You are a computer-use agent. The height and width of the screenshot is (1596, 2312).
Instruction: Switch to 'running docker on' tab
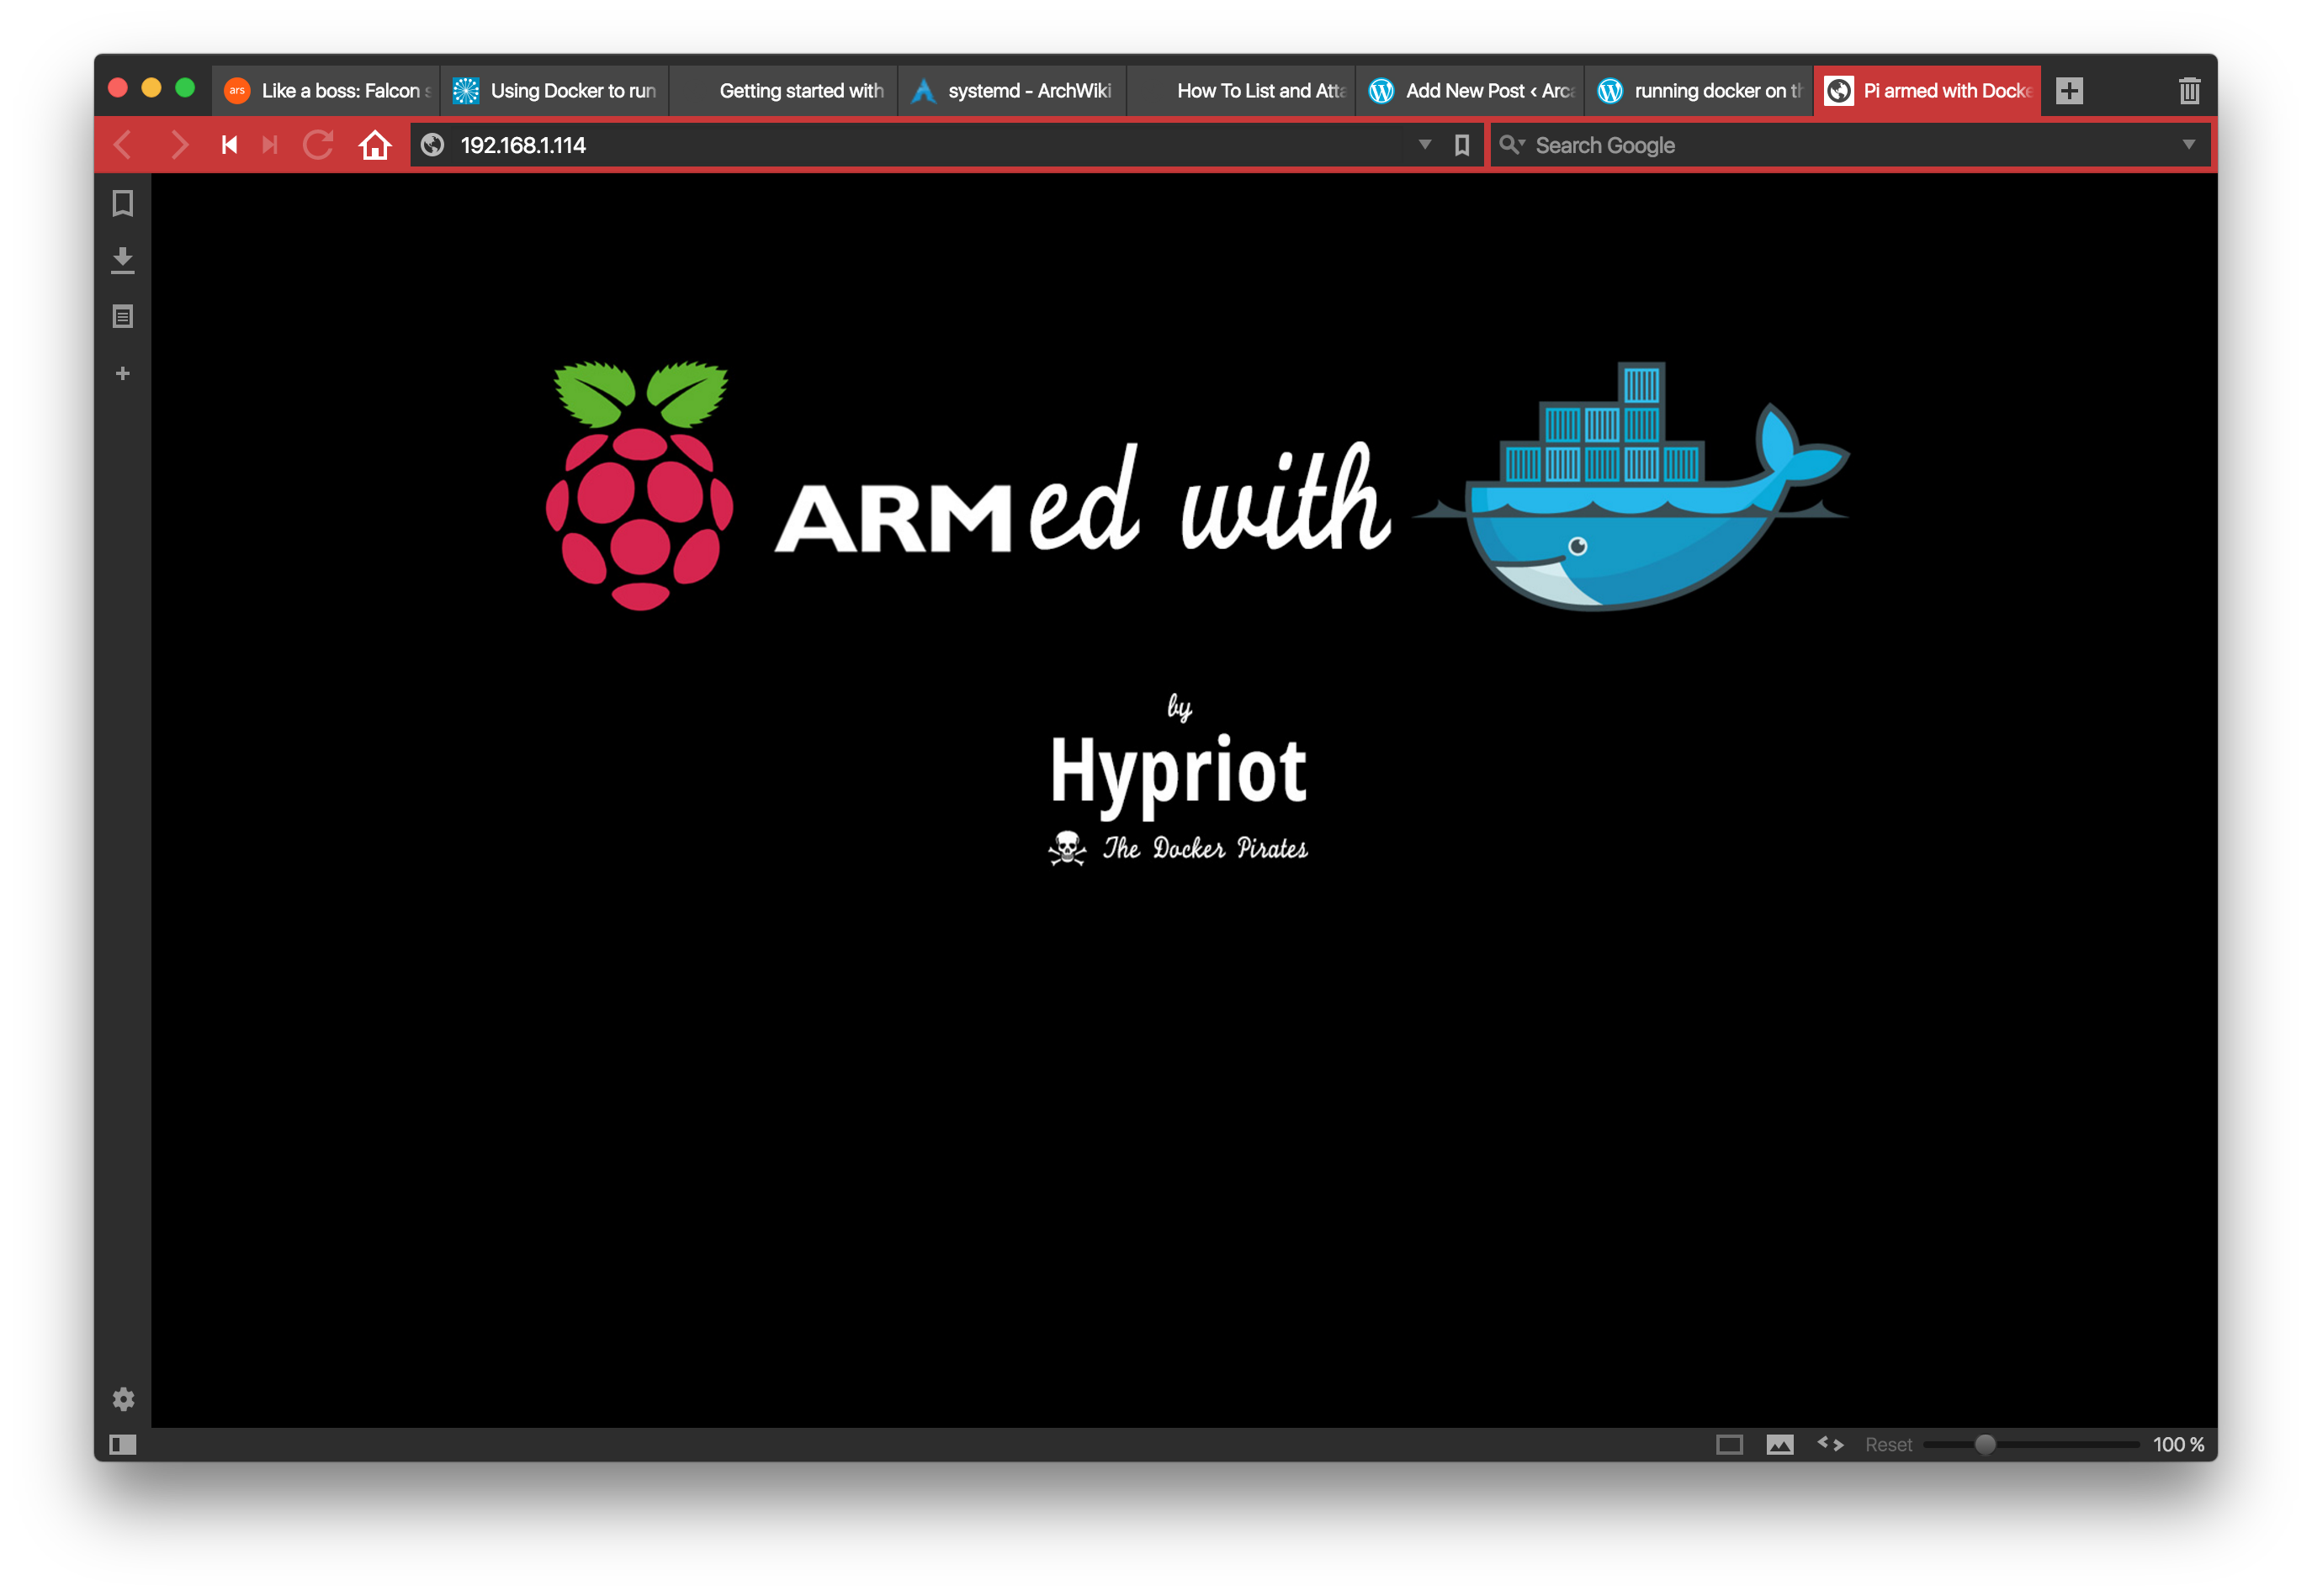1699,91
